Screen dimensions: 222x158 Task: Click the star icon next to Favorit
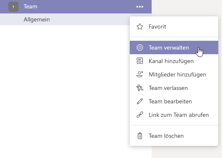tap(140, 26)
